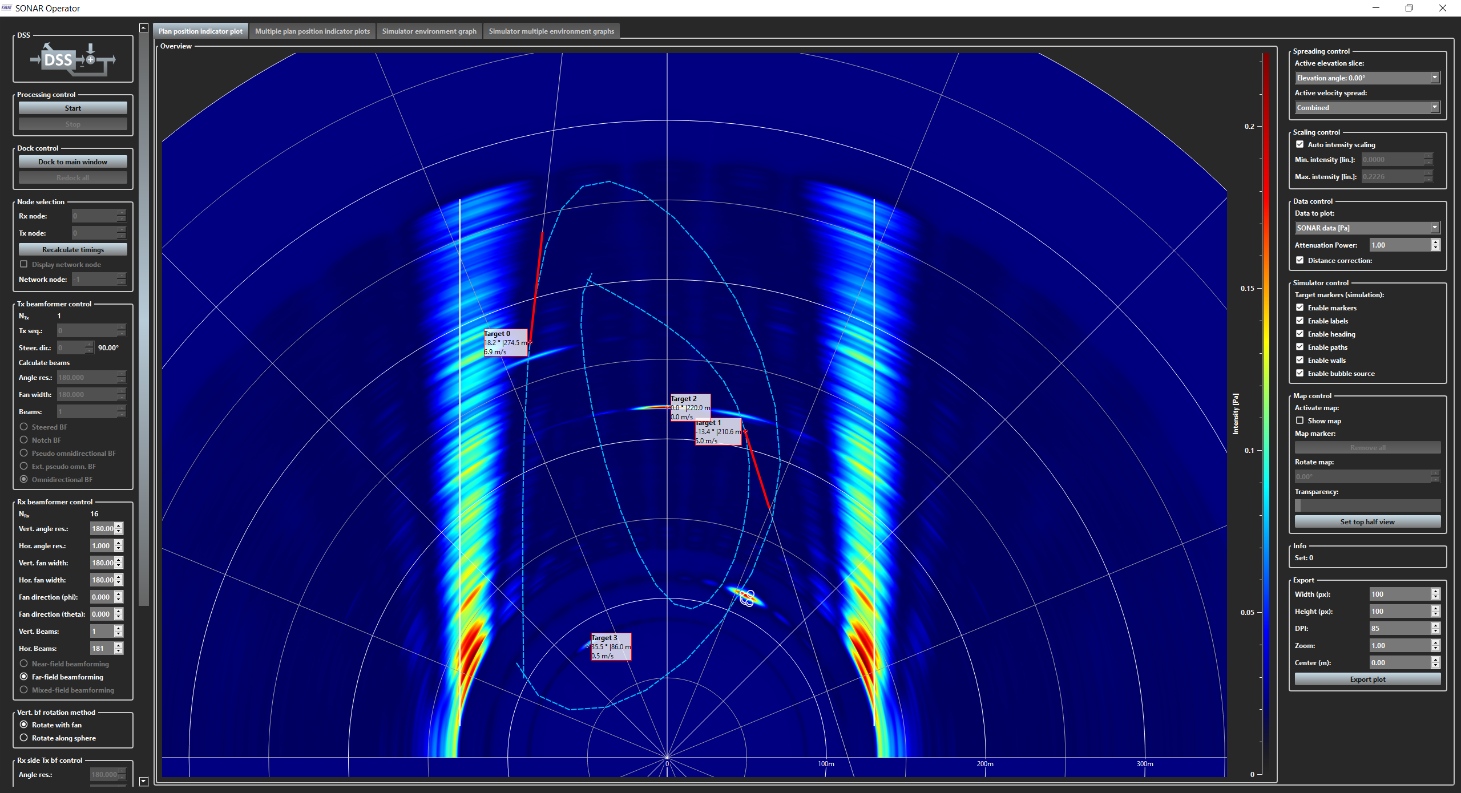
Task: Switch to Multiple plan position indicator plots tab
Action: [x=312, y=31]
